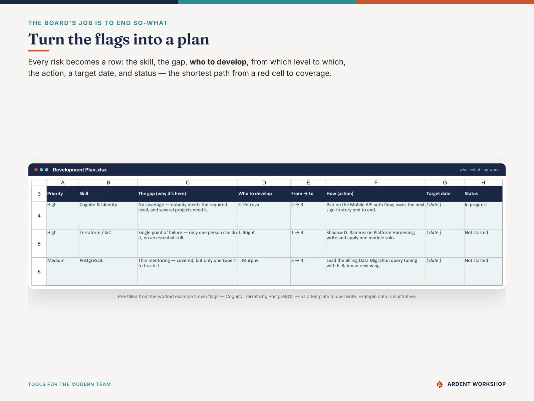This screenshot has width=534, height=401.
Task: Click 'THE BOARD'S JOB IS TO END SO-WHAT' eyebrow
Action: pyautogui.click(x=98, y=23)
